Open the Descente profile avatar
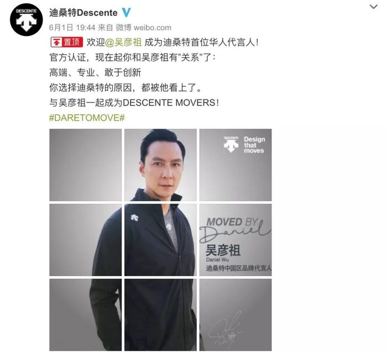The height and width of the screenshot is (353, 387). pos(27,20)
